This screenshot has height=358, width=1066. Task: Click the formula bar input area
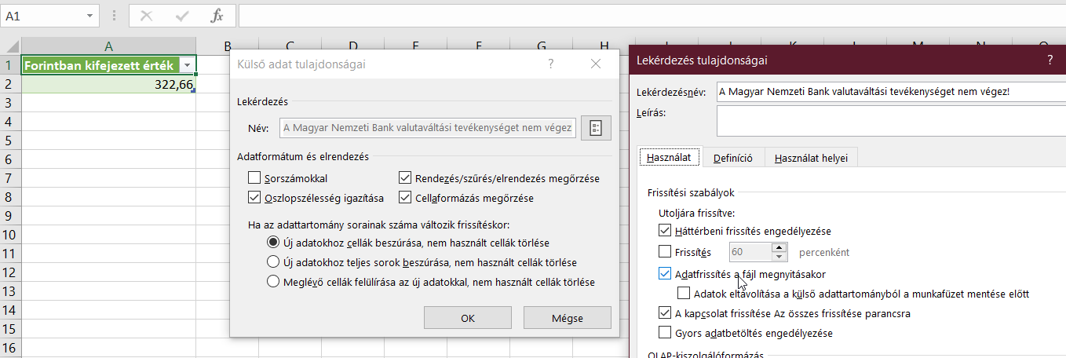click(652, 16)
